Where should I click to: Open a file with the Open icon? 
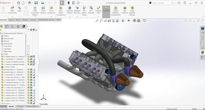30,3
